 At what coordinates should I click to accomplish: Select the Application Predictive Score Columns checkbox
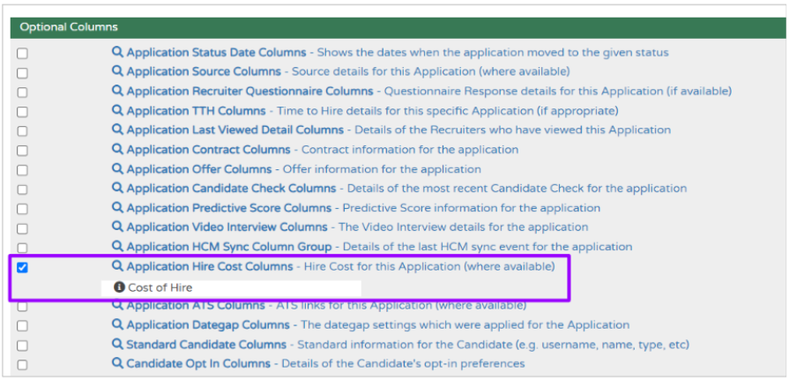click(x=22, y=209)
